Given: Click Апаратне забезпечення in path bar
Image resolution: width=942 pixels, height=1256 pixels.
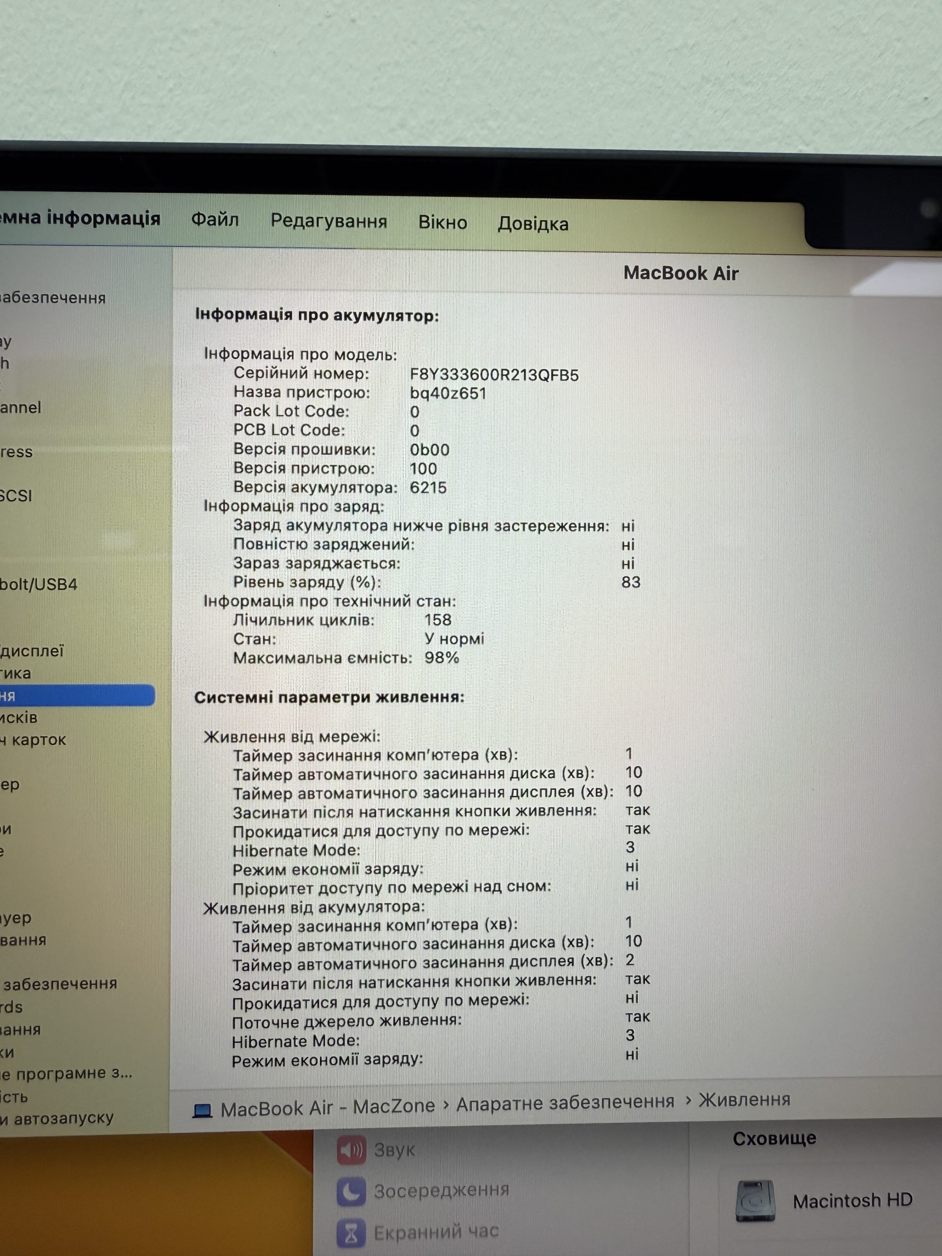Looking at the screenshot, I should pyautogui.click(x=566, y=1103).
